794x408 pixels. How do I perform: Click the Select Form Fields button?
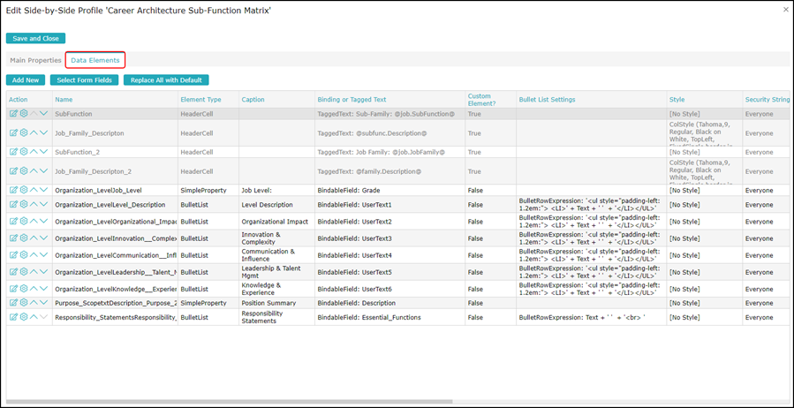pyautogui.click(x=84, y=80)
